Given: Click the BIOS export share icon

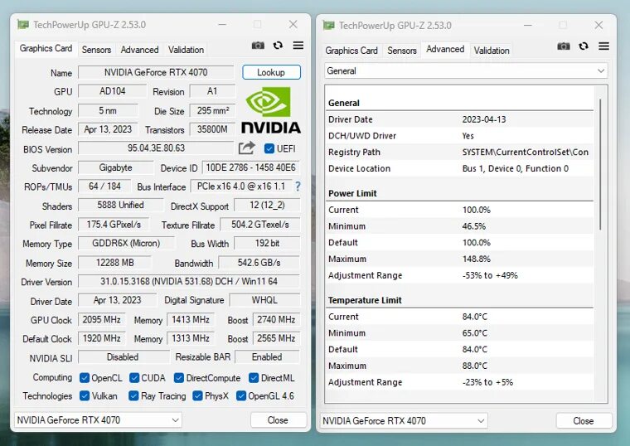Looking at the screenshot, I should click(247, 148).
